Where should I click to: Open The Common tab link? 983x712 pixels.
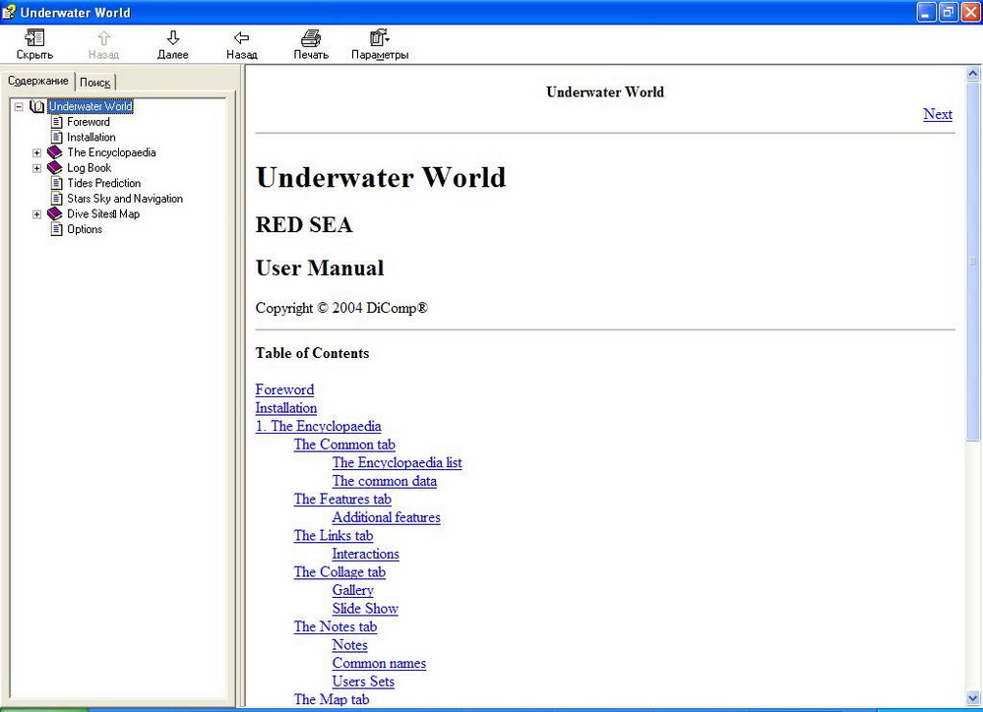(x=344, y=445)
